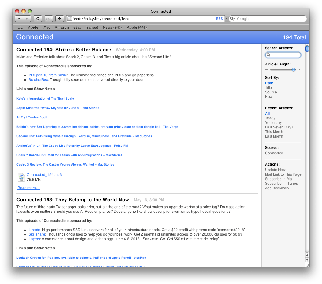Click the web clip scissors button

(x=49, y=19)
